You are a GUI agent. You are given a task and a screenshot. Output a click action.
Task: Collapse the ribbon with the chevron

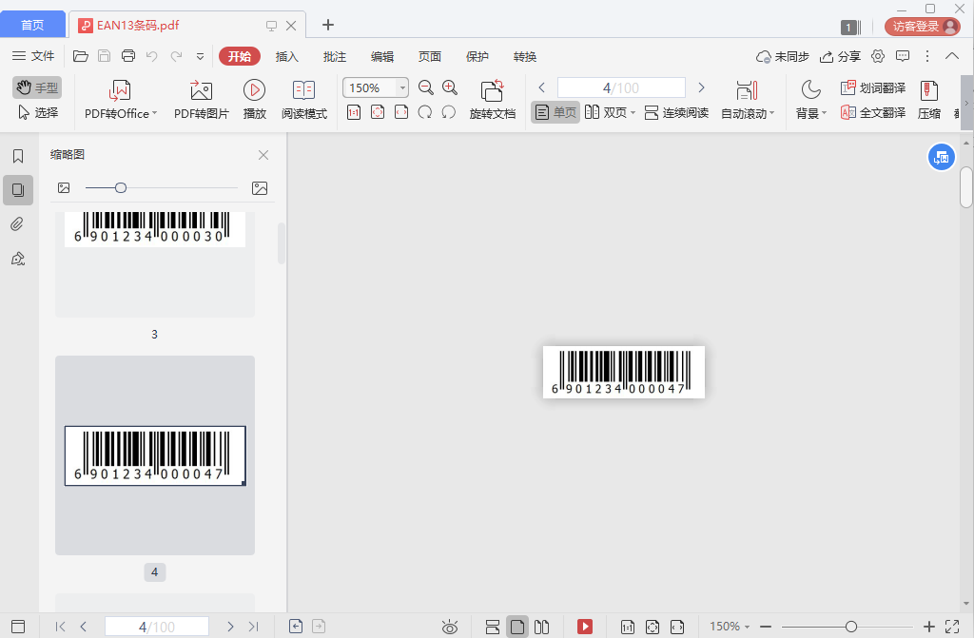[x=951, y=56]
